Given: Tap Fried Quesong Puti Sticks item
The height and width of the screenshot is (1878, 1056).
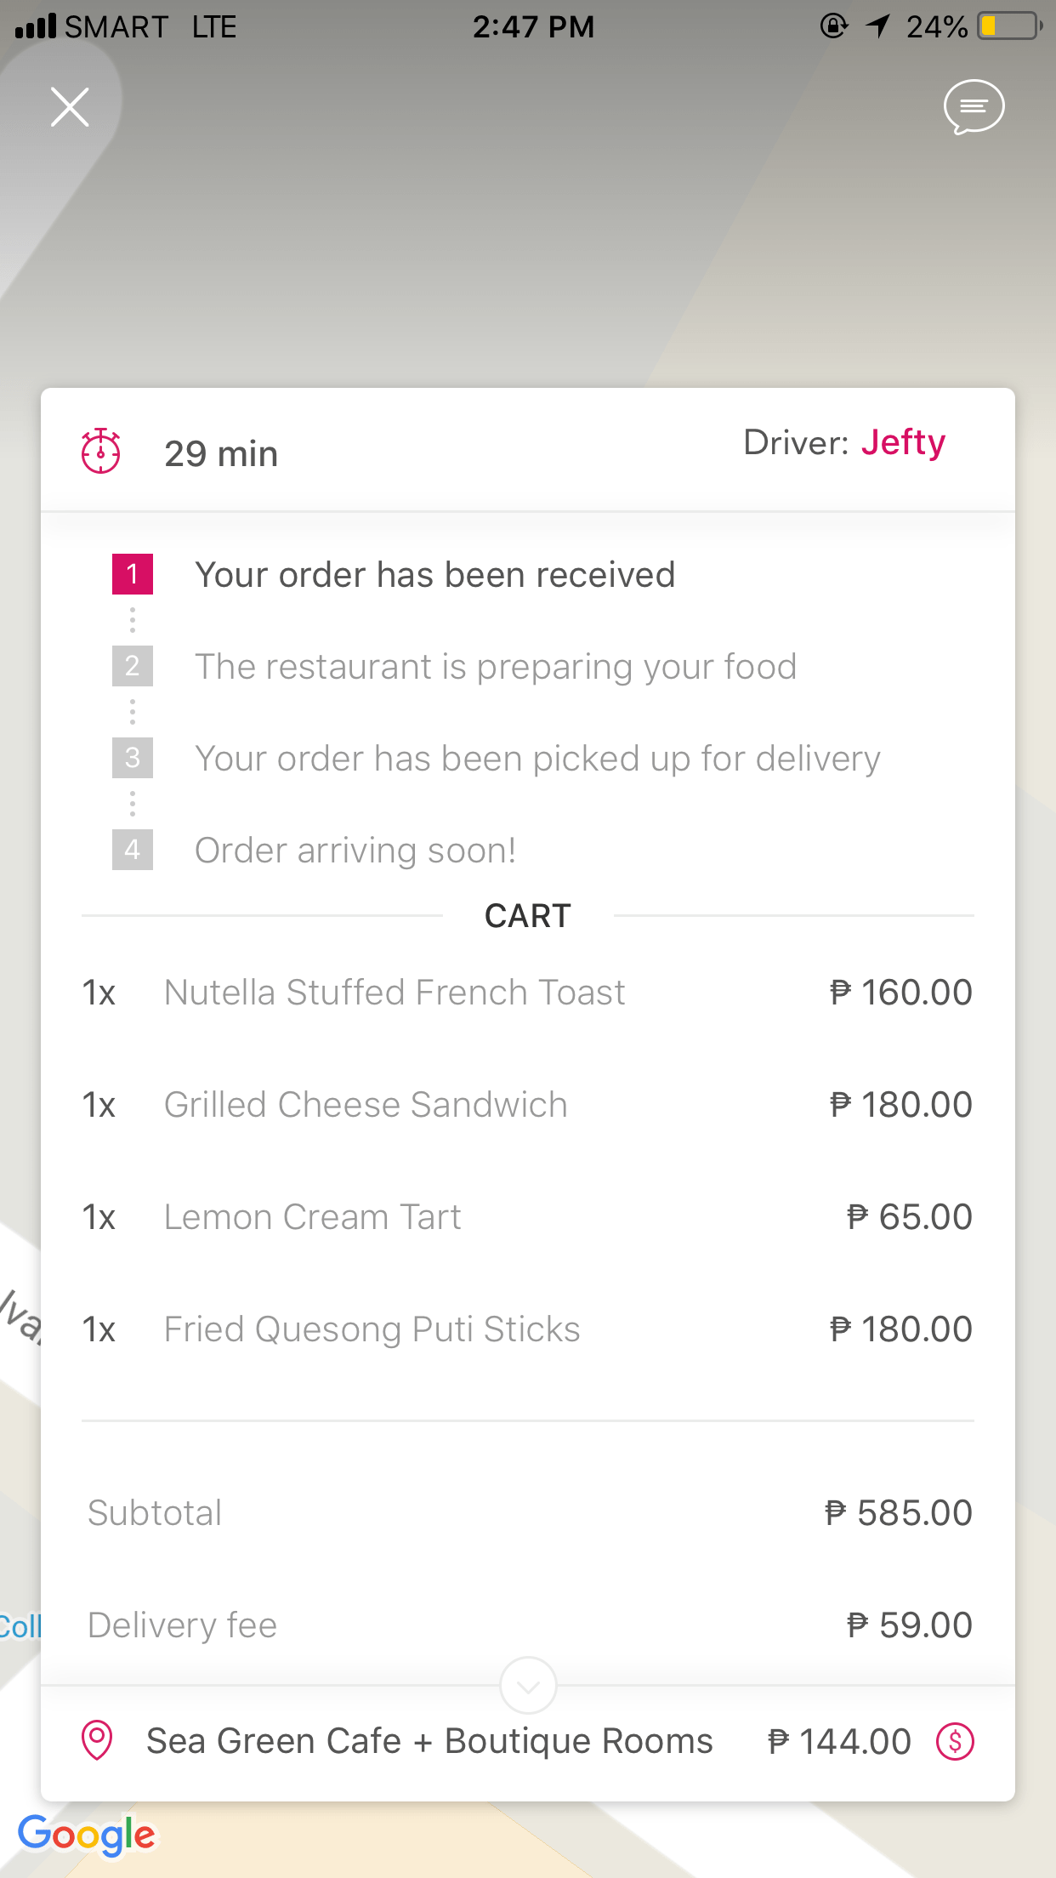Looking at the screenshot, I should pos(372,1329).
